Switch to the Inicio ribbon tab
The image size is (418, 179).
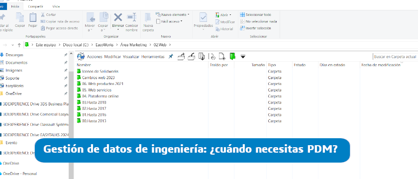[x=15, y=6]
